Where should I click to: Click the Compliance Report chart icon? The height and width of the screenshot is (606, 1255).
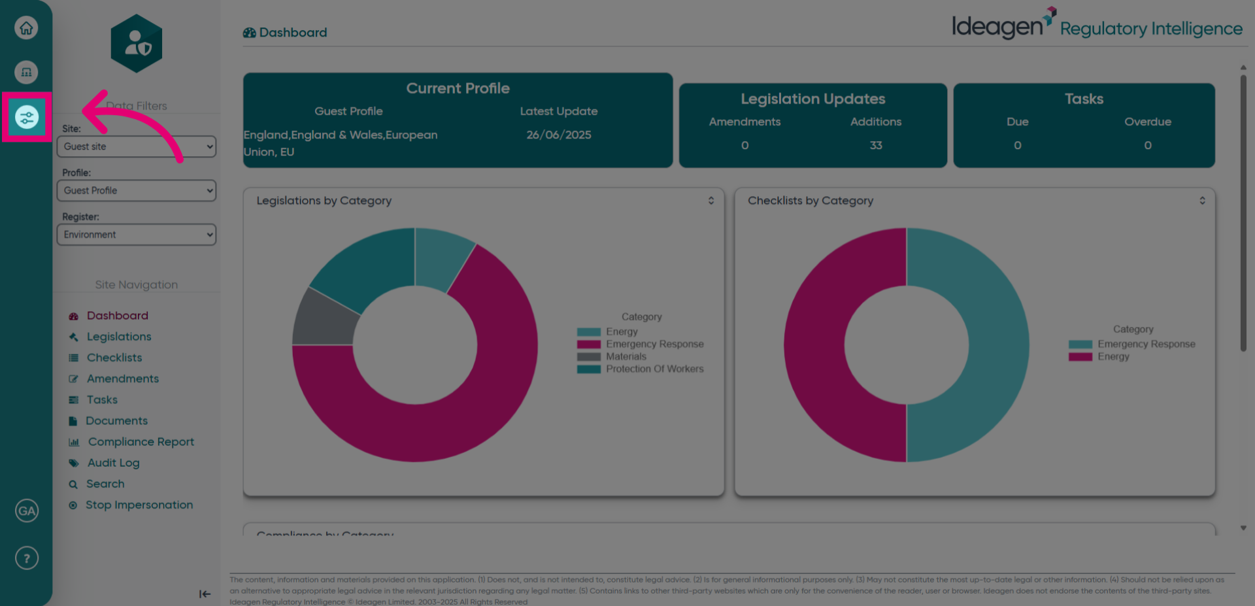pyautogui.click(x=74, y=443)
